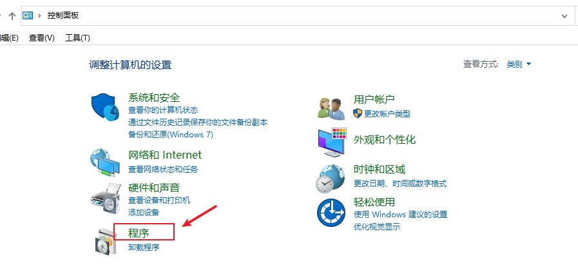Click the 卸载程序 link
Screen dimensions: 578x274
coord(144,247)
